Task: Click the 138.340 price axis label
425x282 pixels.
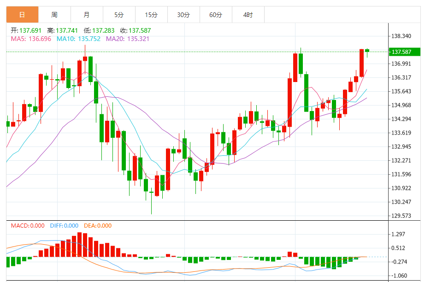Action: [x=401, y=36]
